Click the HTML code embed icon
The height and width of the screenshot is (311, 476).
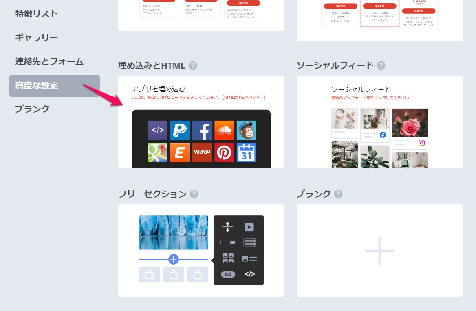click(158, 130)
